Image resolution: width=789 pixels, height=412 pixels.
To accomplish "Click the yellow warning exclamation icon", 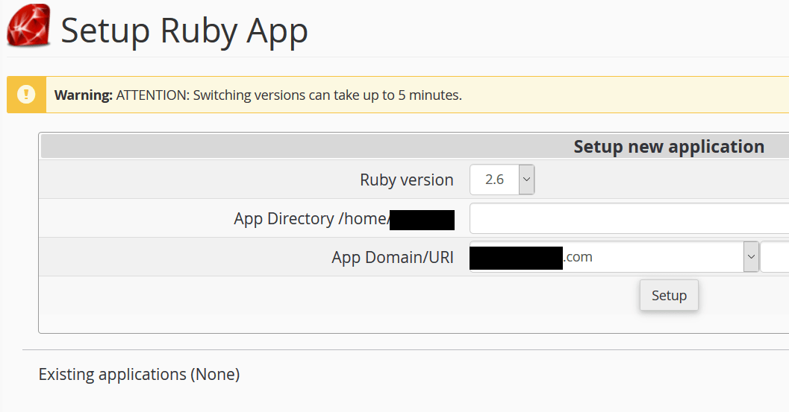I will 26,95.
